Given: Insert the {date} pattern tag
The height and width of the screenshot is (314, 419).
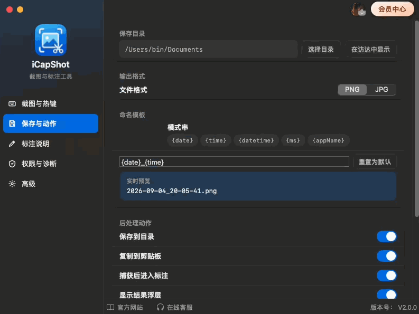Looking at the screenshot, I should pos(182,140).
